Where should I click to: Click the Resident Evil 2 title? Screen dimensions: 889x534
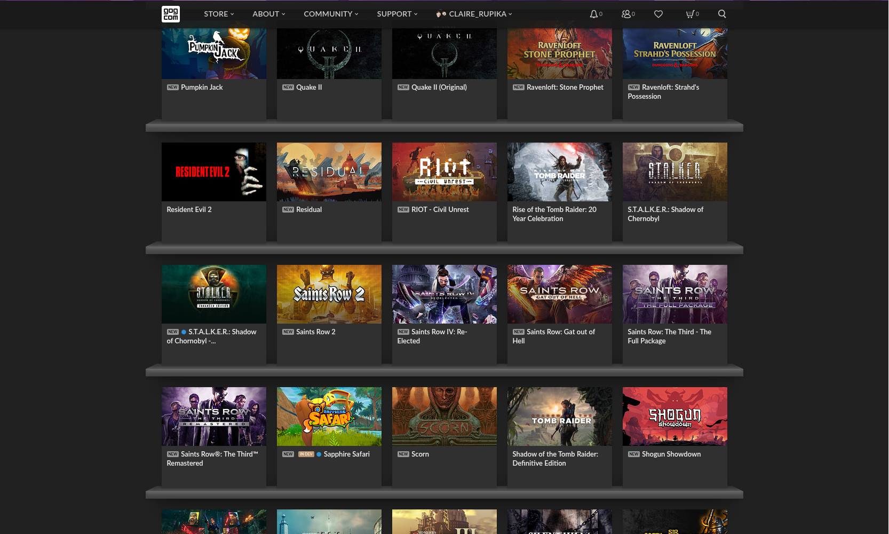click(x=189, y=209)
